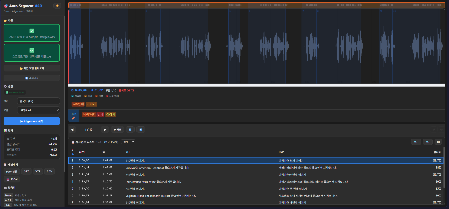
Task: Click the skip-forward icon beside the play button
Action: [x=141, y=130]
